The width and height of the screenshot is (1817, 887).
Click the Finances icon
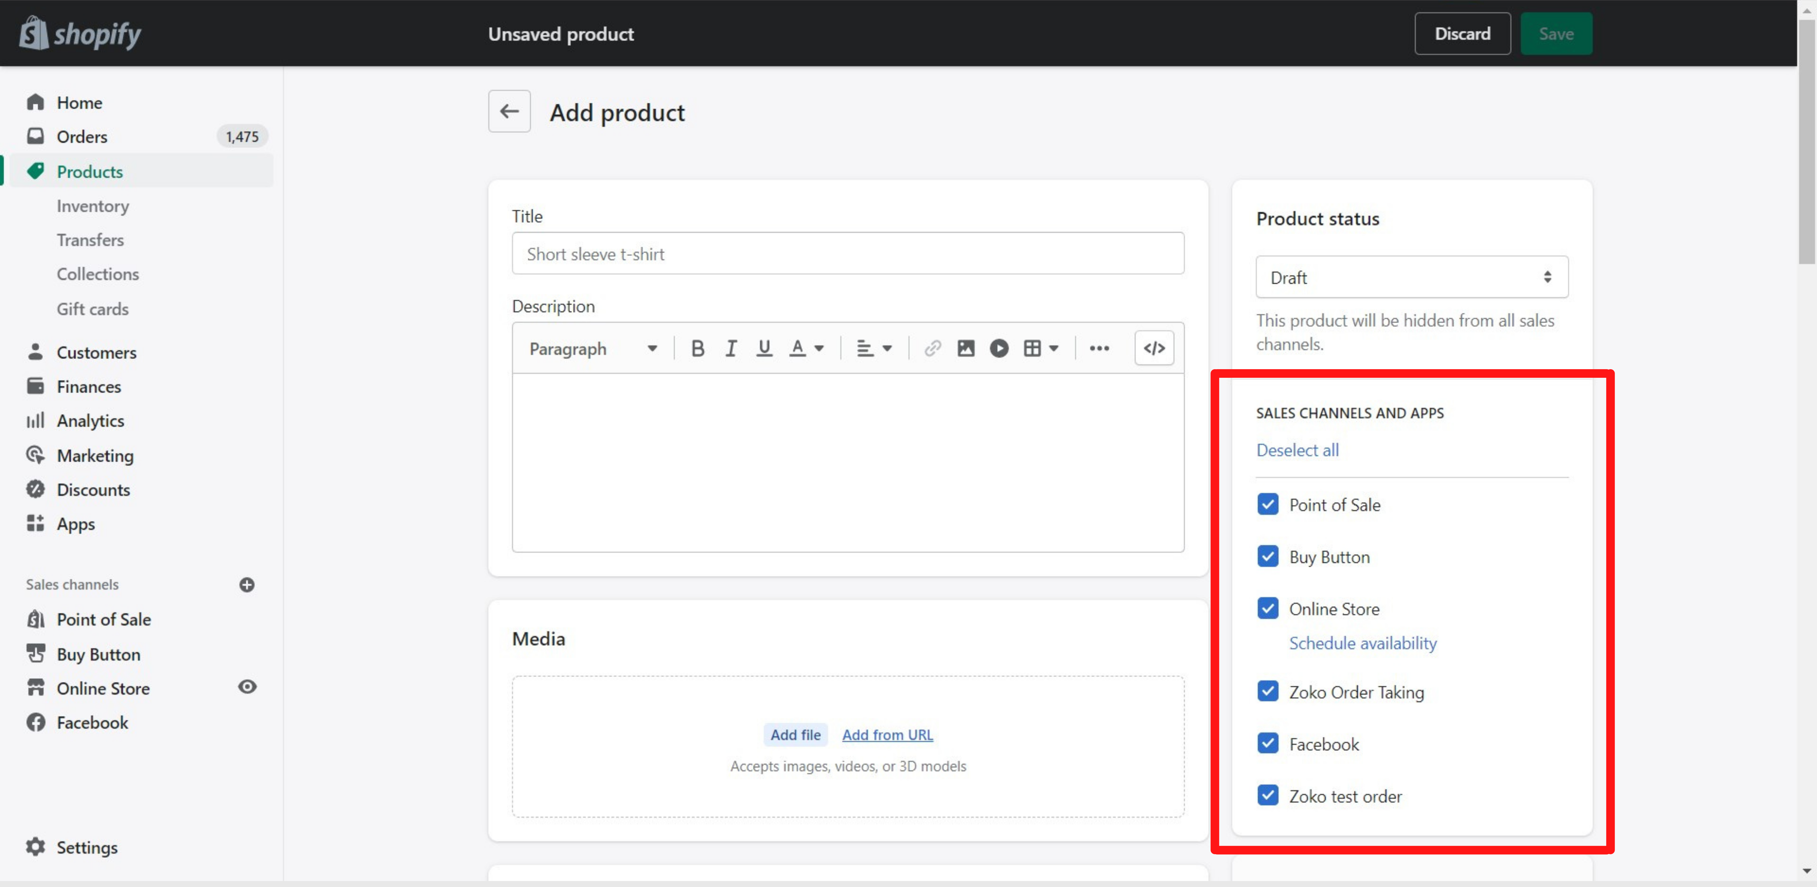35,386
